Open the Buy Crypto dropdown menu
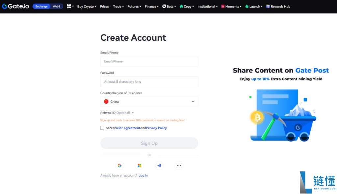This screenshot has height=194, width=337. pos(87,7)
